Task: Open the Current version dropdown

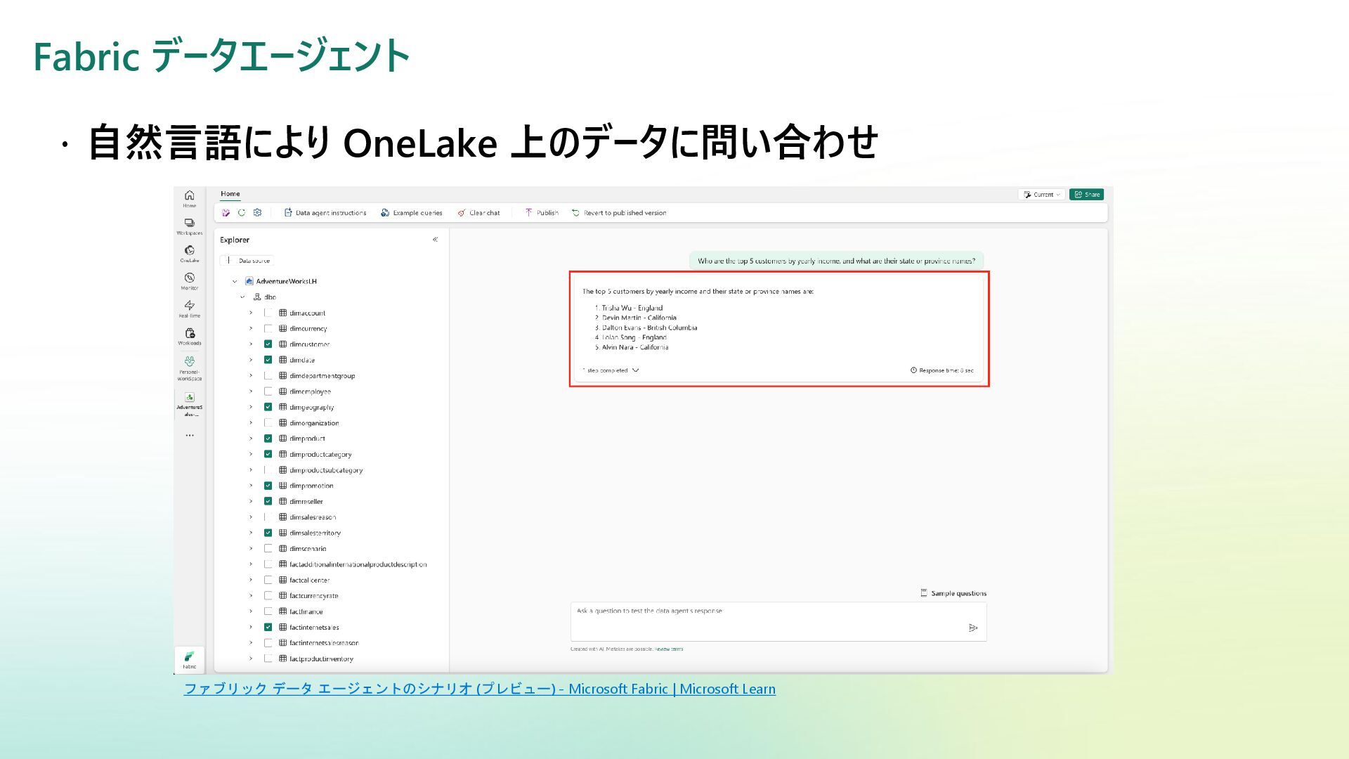Action: 1041,195
